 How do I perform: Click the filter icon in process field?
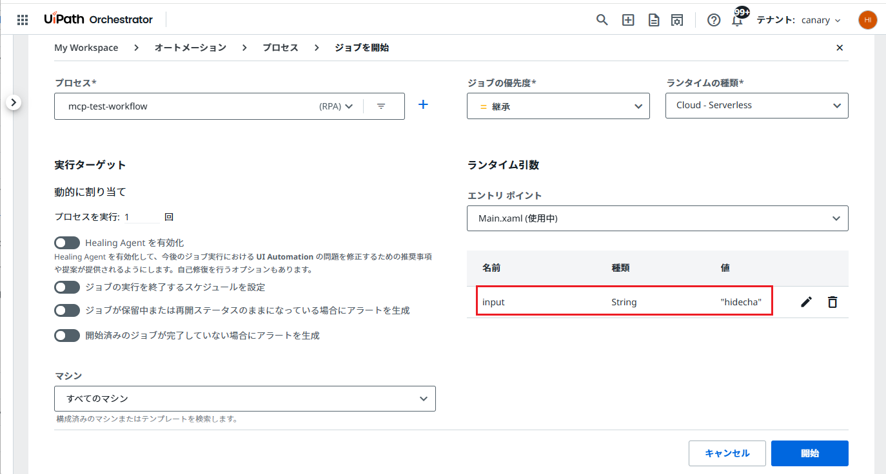pyautogui.click(x=381, y=106)
